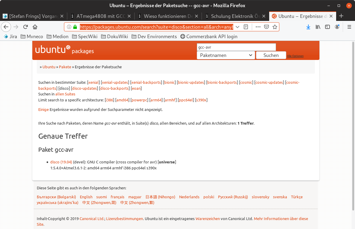Click the Einige link
This screenshot has width=355, height=229.
(x=43, y=110)
